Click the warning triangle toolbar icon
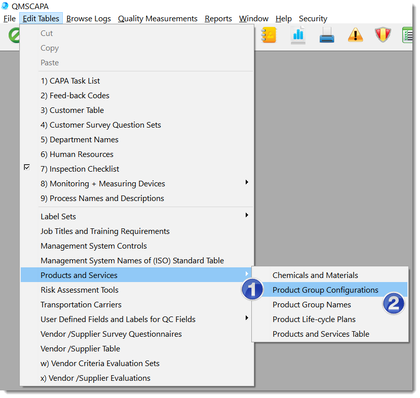This screenshot has width=420, height=398. click(x=355, y=35)
